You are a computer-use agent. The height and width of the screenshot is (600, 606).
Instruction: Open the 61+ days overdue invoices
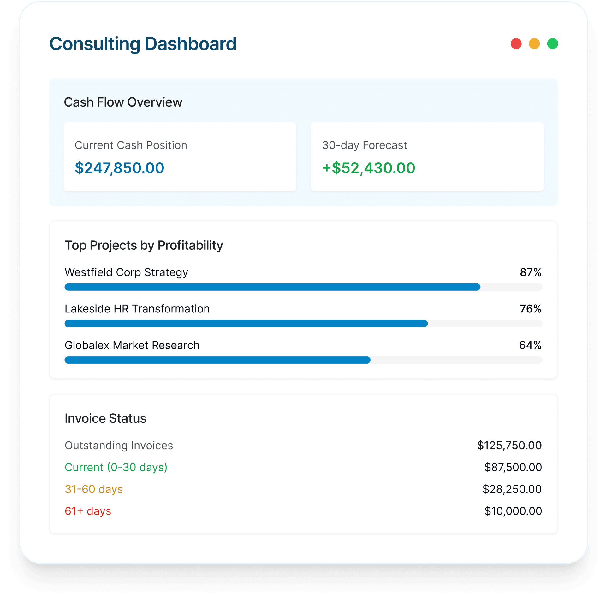[x=88, y=511]
